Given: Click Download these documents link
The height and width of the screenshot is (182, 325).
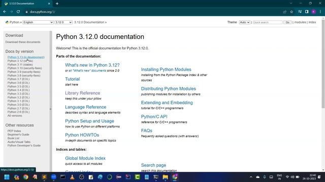Looking at the screenshot, I should pyautogui.click(x=23, y=42).
